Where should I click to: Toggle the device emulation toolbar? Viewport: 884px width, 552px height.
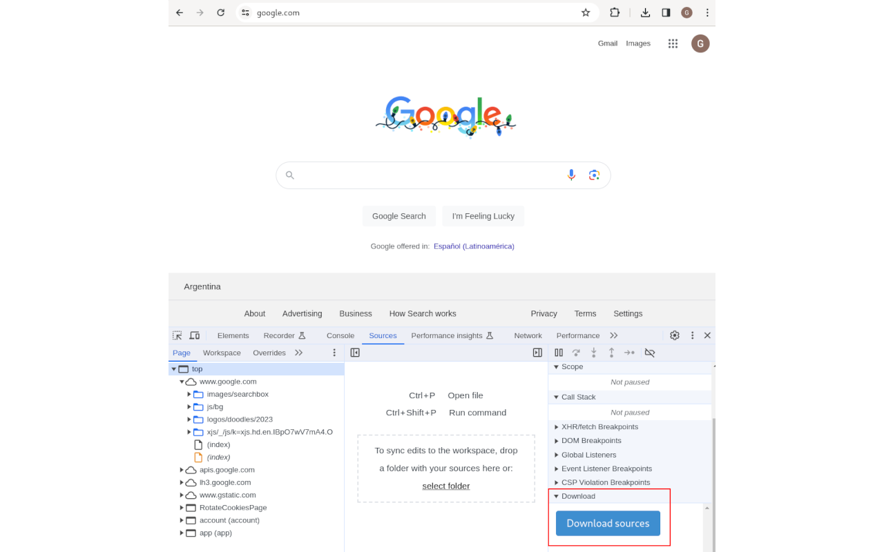[x=194, y=335]
